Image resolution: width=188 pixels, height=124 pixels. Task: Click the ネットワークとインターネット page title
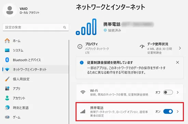110,7
